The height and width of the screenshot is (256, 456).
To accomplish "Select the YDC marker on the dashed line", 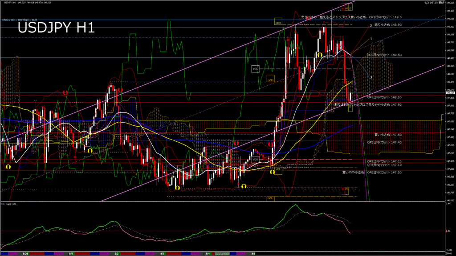I will tap(255, 69).
